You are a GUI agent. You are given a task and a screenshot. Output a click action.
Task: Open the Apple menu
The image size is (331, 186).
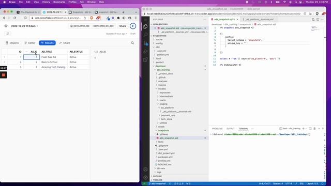pos(5,2)
